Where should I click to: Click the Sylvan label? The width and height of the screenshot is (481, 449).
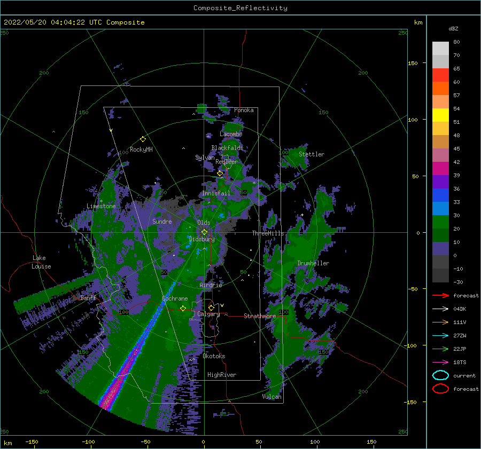coord(205,157)
